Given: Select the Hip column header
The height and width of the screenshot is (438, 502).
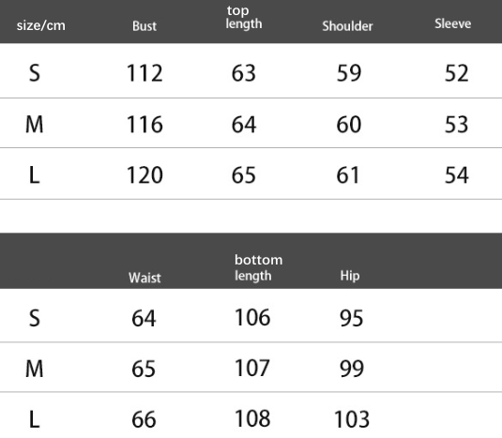Looking at the screenshot, I should [350, 276].
